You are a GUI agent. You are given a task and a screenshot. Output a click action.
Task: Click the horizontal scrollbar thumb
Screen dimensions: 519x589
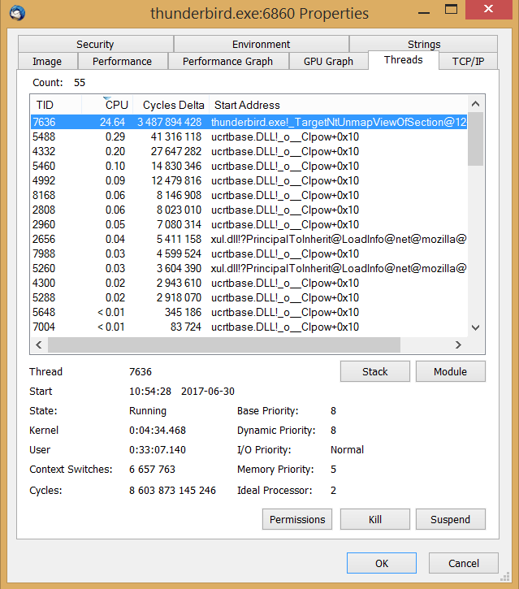[224, 344]
